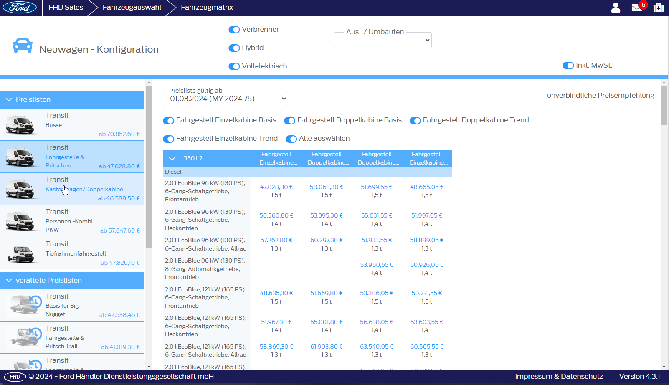Toggle Fahrgestell Einzelkabine Basis switch
669x385 pixels.
tap(168, 121)
